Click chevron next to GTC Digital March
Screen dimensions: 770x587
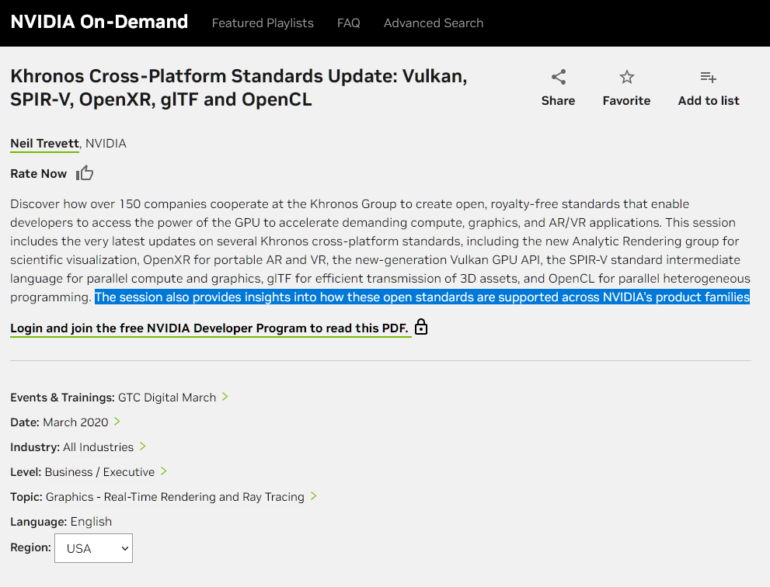pos(225,397)
